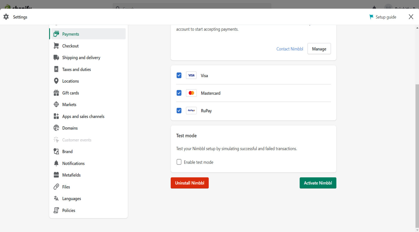Click the Shipping truck icon
The image size is (419, 232).
tap(56, 57)
